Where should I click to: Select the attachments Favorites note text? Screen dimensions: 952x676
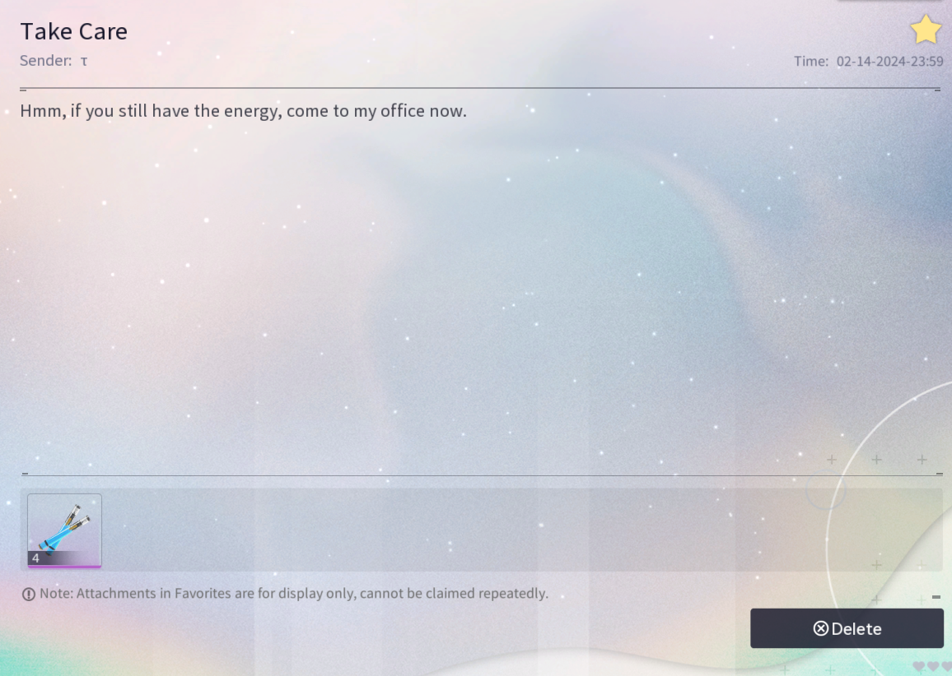point(294,594)
